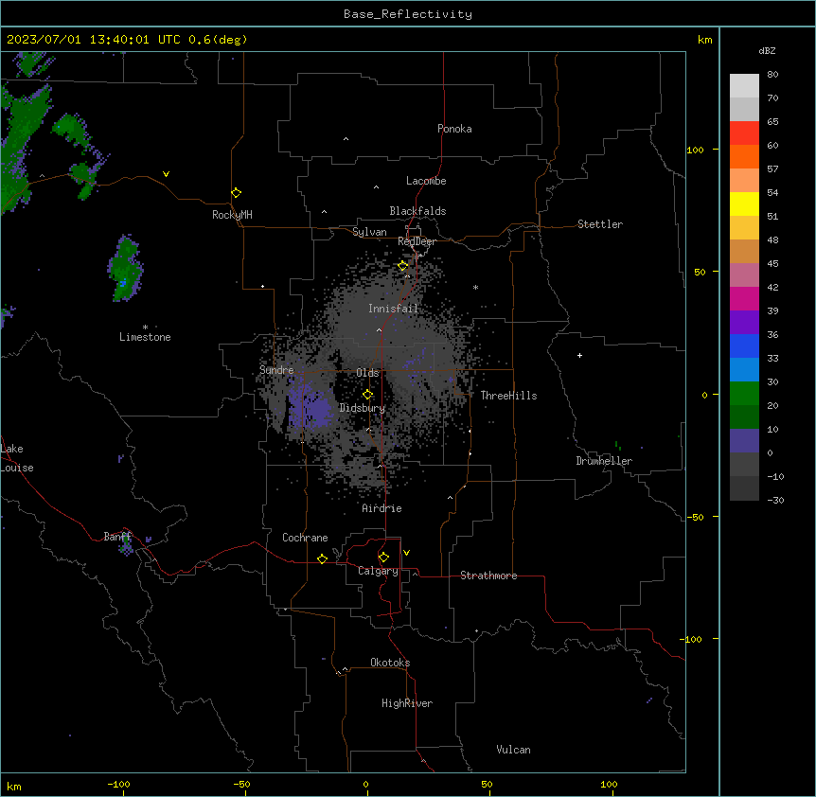816x797 pixels.
Task: Click the Sundre label
Action: tap(276, 370)
